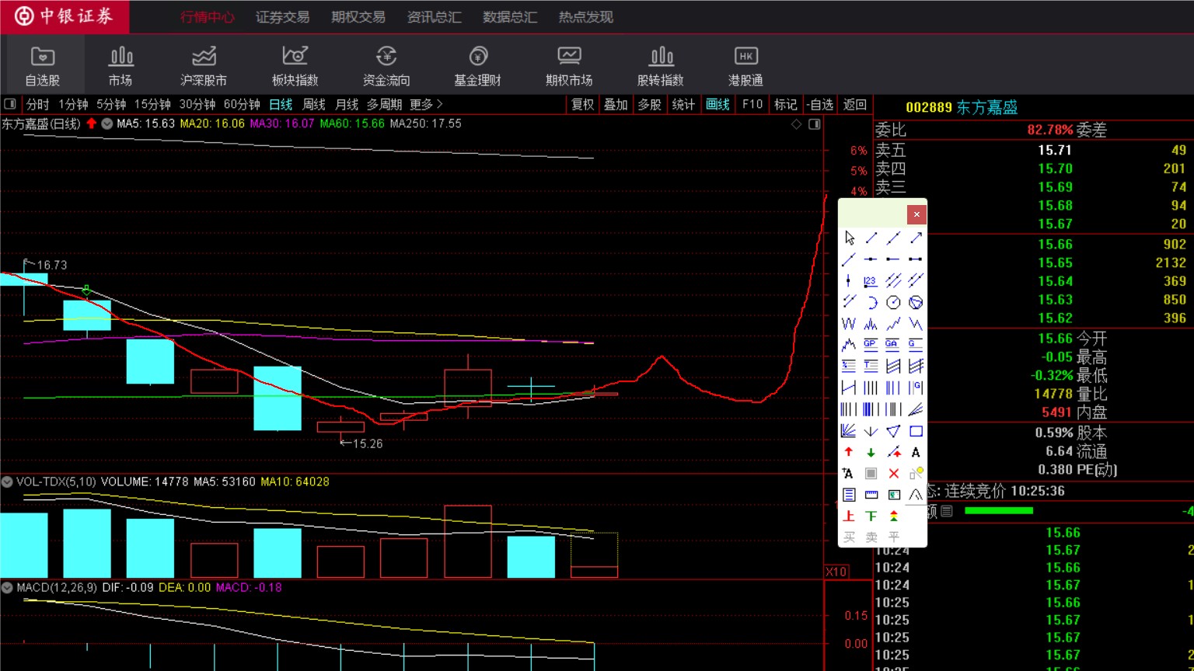Open the 港股通 toolbar icon
1194x671 pixels.
[745, 65]
